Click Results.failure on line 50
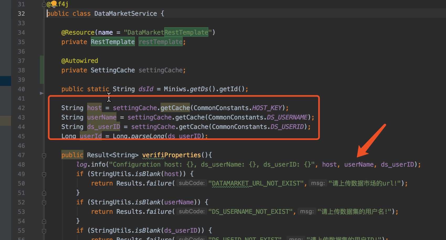Viewport: 446px width, 240px height. 144,183
